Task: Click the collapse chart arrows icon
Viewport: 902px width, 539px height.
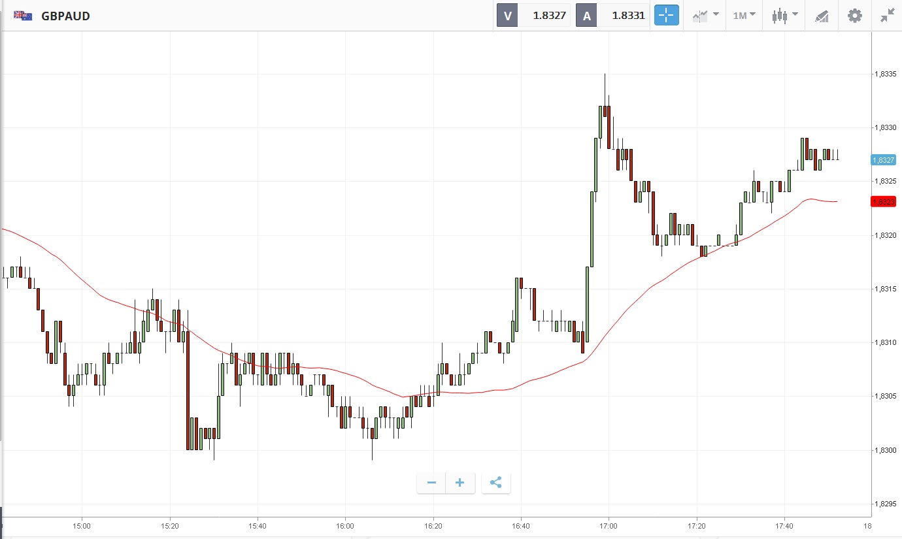Action: pyautogui.click(x=886, y=16)
